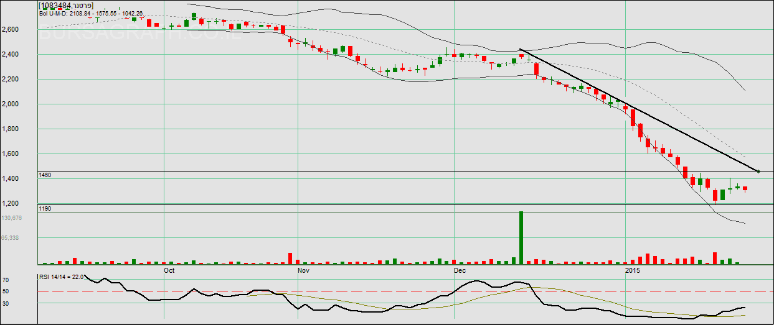Viewport: 774px width, 325px height.
Task: Click the 2,600 price axis label
Action: click(x=11, y=30)
